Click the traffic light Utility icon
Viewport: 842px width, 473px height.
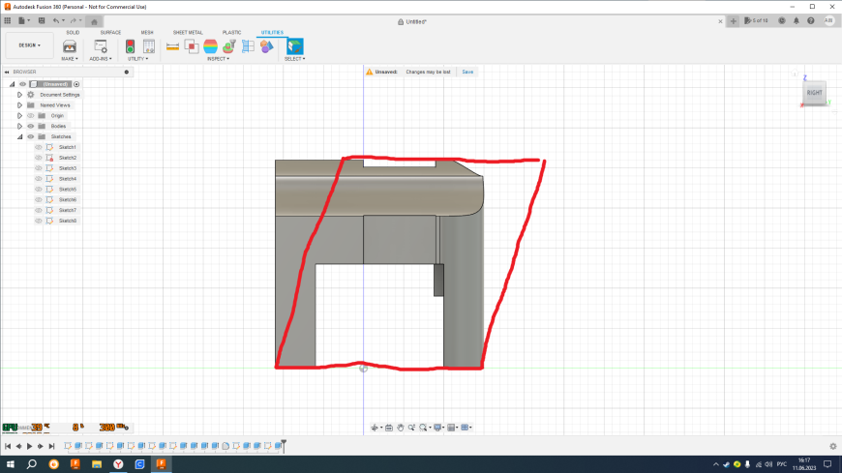[130, 46]
